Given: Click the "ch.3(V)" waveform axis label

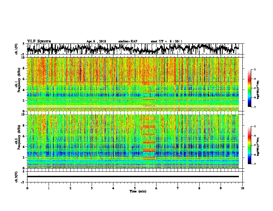Looking at the screenshot, I should tap(17, 177).
